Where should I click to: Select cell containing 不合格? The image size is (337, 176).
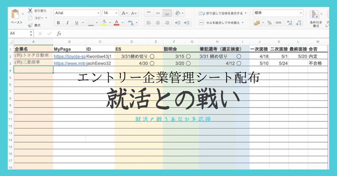click(318, 63)
